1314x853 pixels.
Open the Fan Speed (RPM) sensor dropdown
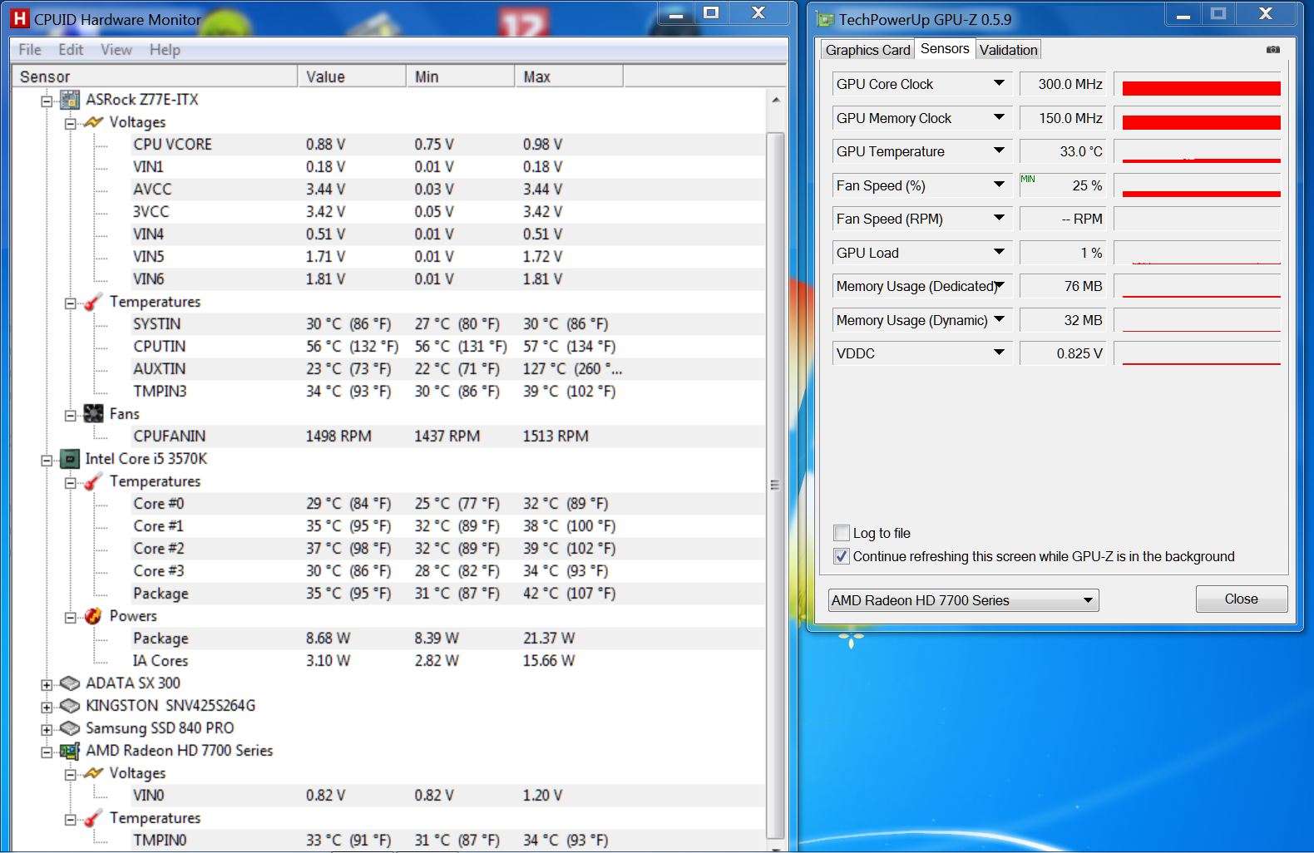click(x=1000, y=218)
